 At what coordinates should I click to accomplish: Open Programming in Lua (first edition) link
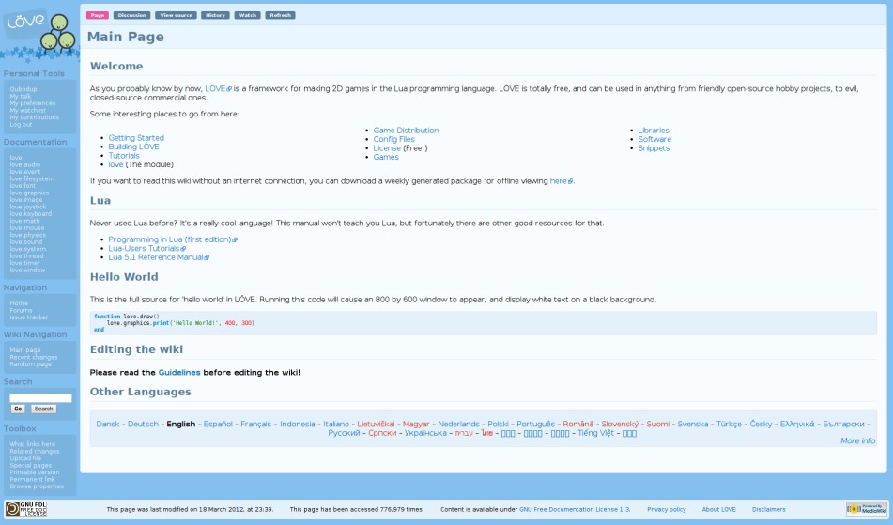[173, 239]
